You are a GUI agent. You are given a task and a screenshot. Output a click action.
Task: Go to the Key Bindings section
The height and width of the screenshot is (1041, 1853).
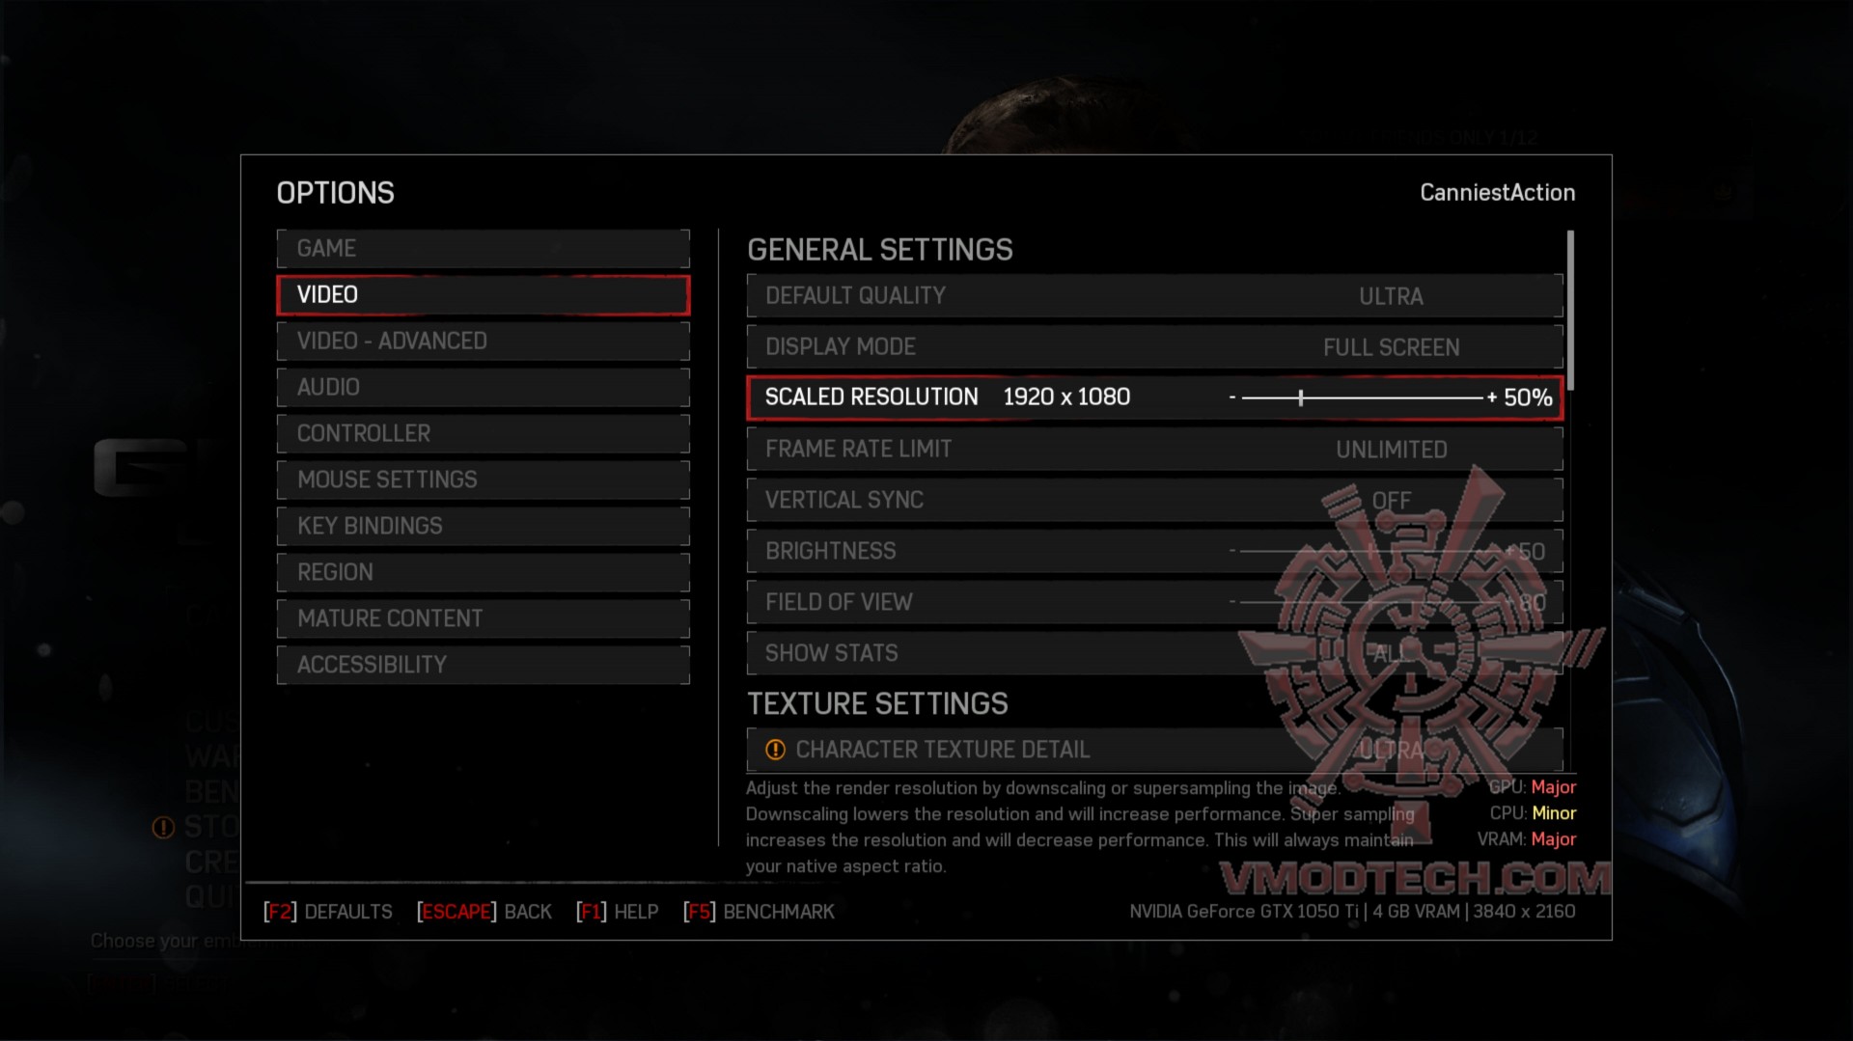(x=483, y=526)
